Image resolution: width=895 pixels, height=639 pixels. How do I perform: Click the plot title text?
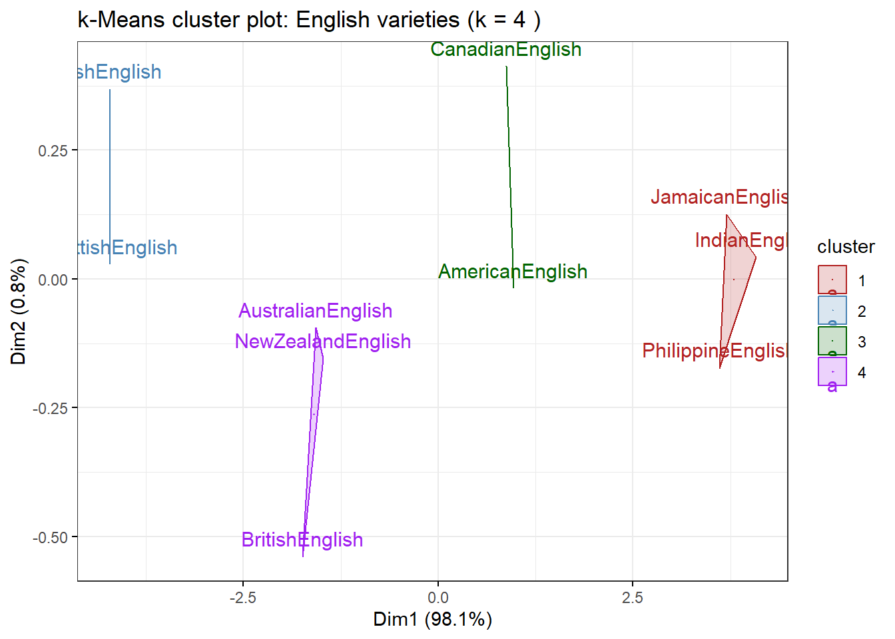[x=309, y=20]
